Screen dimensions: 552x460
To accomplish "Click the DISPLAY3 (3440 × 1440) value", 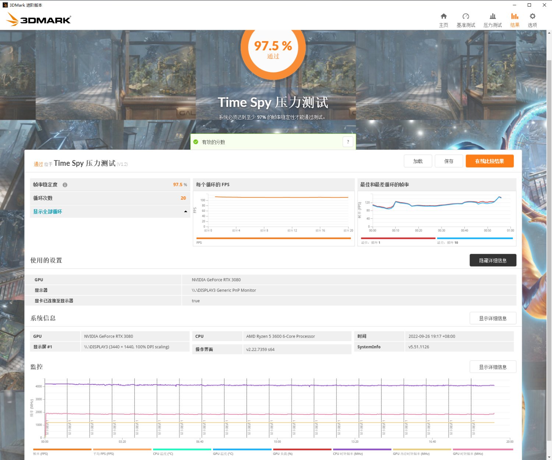I will [127, 347].
